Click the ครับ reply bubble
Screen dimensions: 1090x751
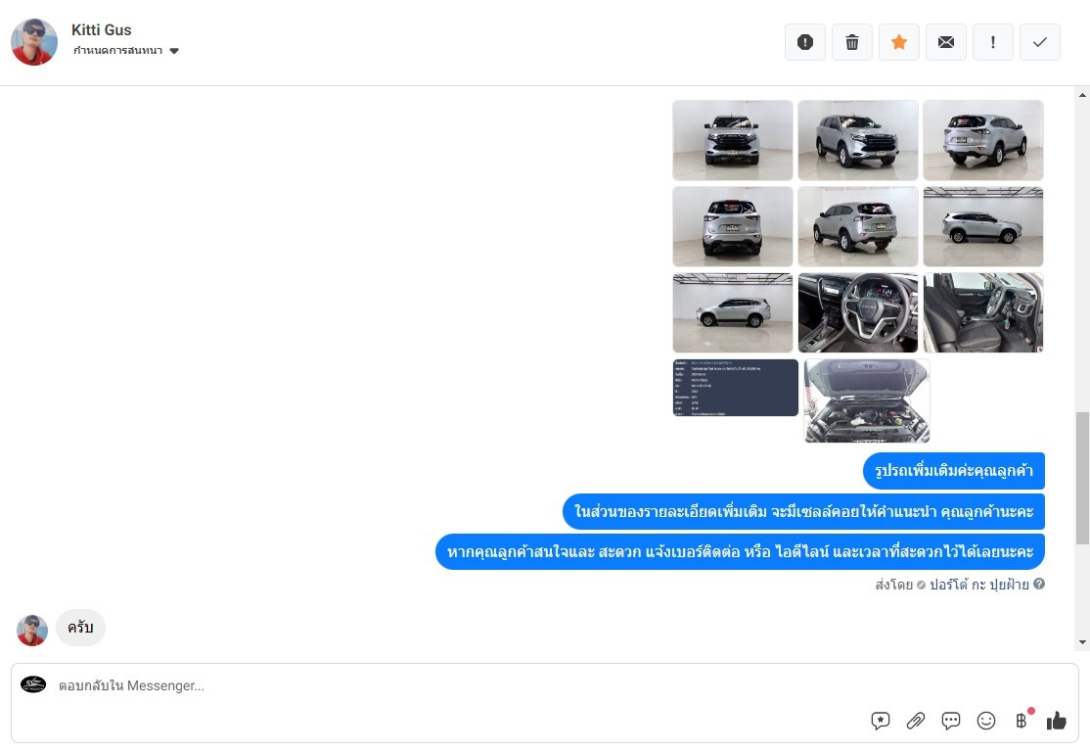click(x=80, y=628)
